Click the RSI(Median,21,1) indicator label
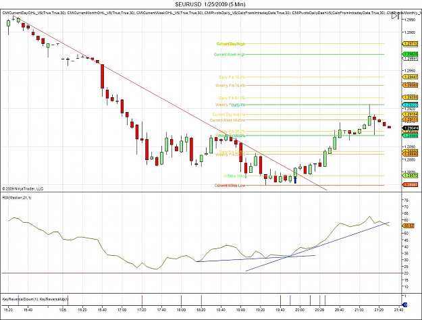Screen dimensions: 422x320 (17, 198)
